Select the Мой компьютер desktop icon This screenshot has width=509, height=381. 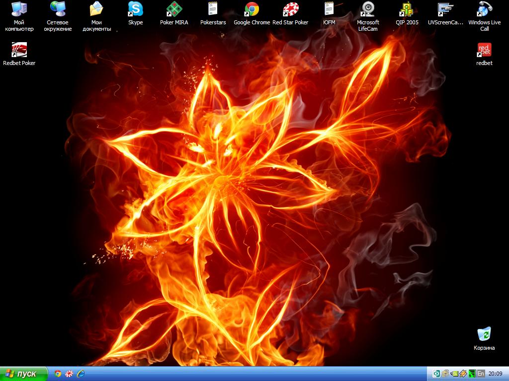click(19, 9)
